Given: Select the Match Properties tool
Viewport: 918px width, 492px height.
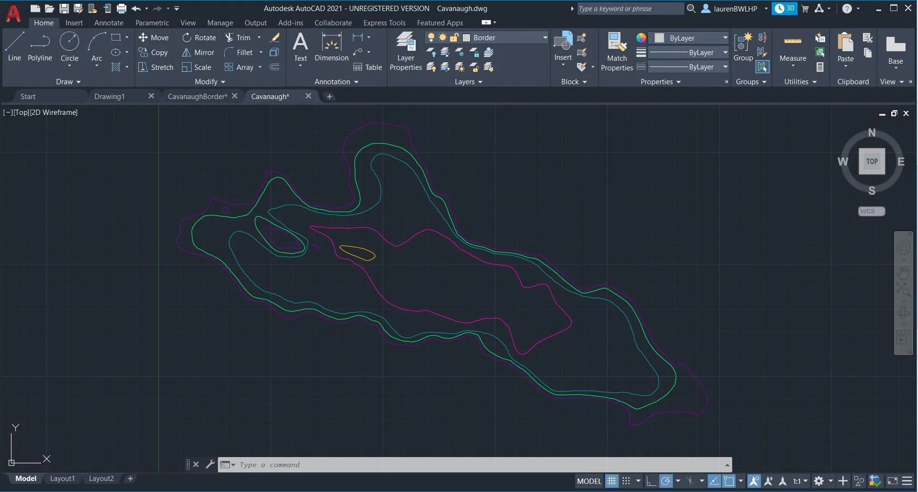Looking at the screenshot, I should (617, 50).
